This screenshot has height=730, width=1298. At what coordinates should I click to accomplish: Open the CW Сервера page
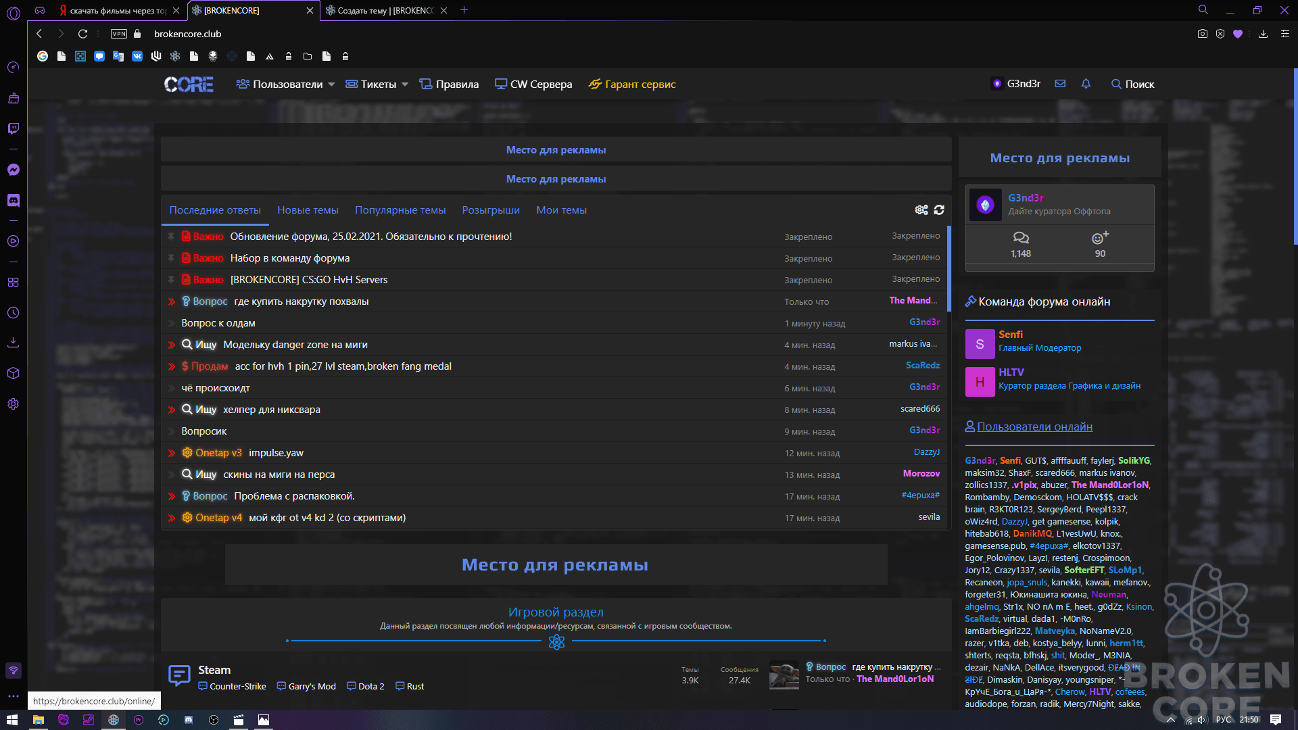click(x=533, y=84)
